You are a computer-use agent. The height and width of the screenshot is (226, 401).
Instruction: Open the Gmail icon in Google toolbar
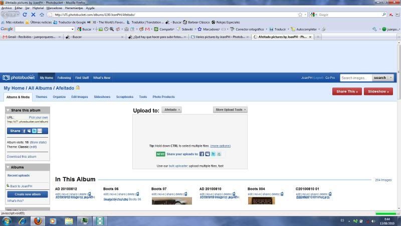(147, 29)
